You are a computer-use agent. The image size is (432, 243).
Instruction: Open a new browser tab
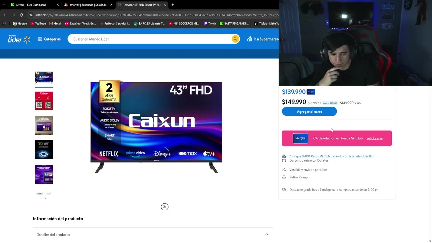173,5
